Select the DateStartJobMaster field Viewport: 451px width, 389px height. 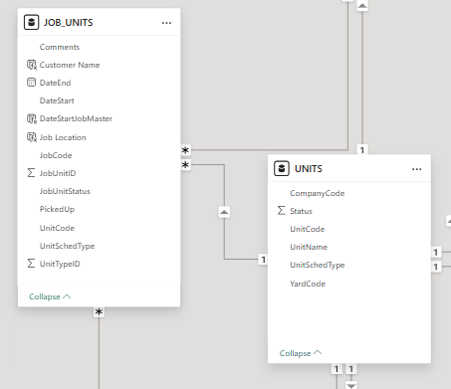point(76,118)
